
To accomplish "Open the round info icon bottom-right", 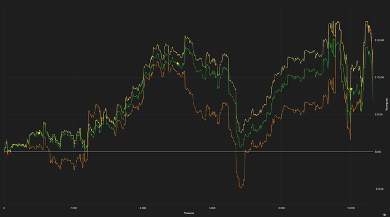I will (384, 215).
